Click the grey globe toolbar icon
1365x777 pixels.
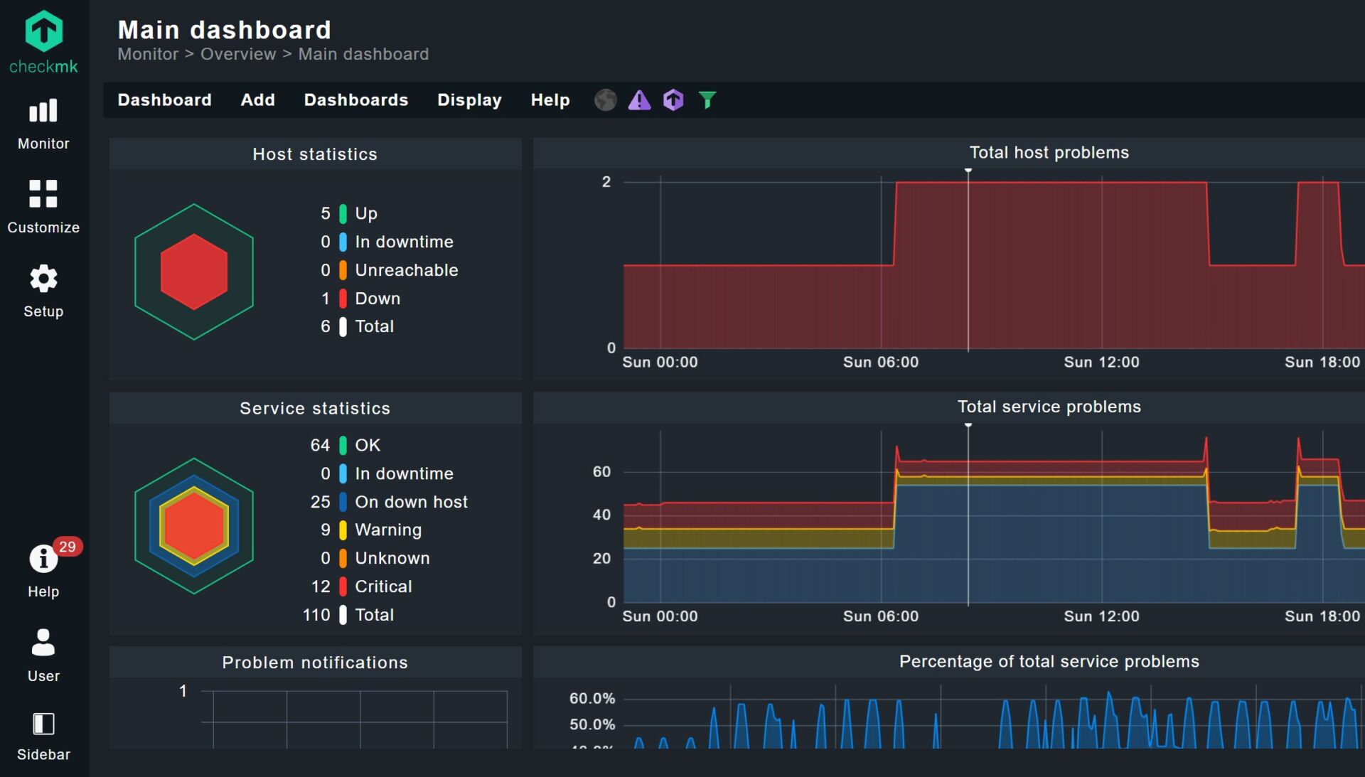605,100
